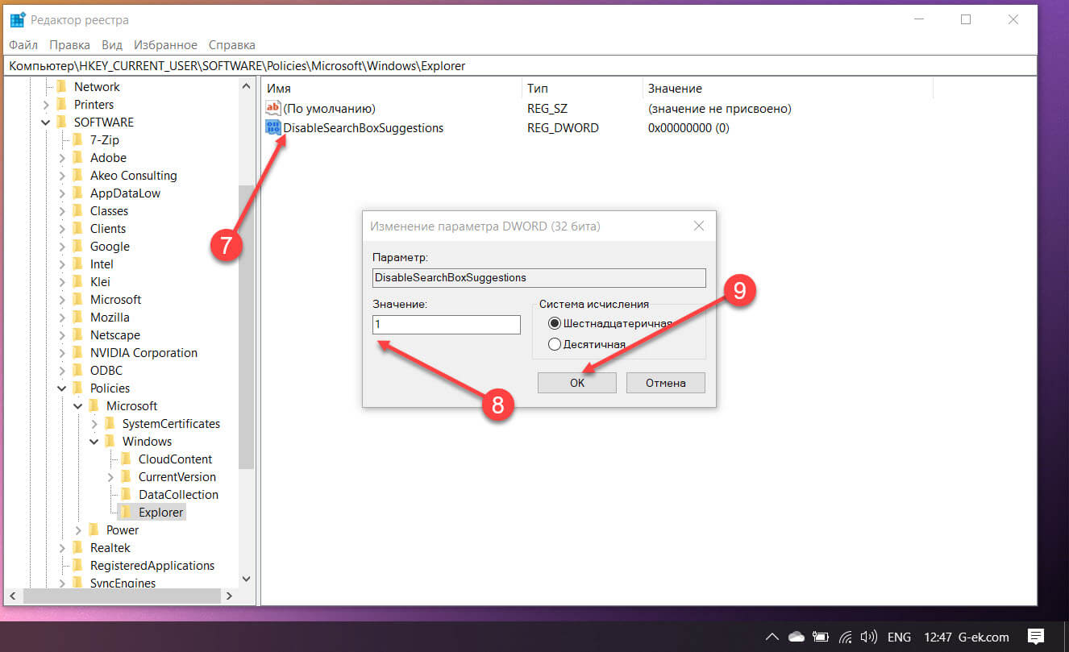Close the DWORD edit dialog
The image size is (1069, 652).
(x=698, y=226)
